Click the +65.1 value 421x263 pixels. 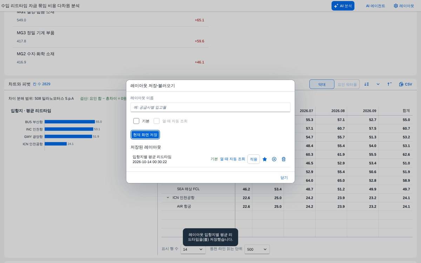click(199, 20)
